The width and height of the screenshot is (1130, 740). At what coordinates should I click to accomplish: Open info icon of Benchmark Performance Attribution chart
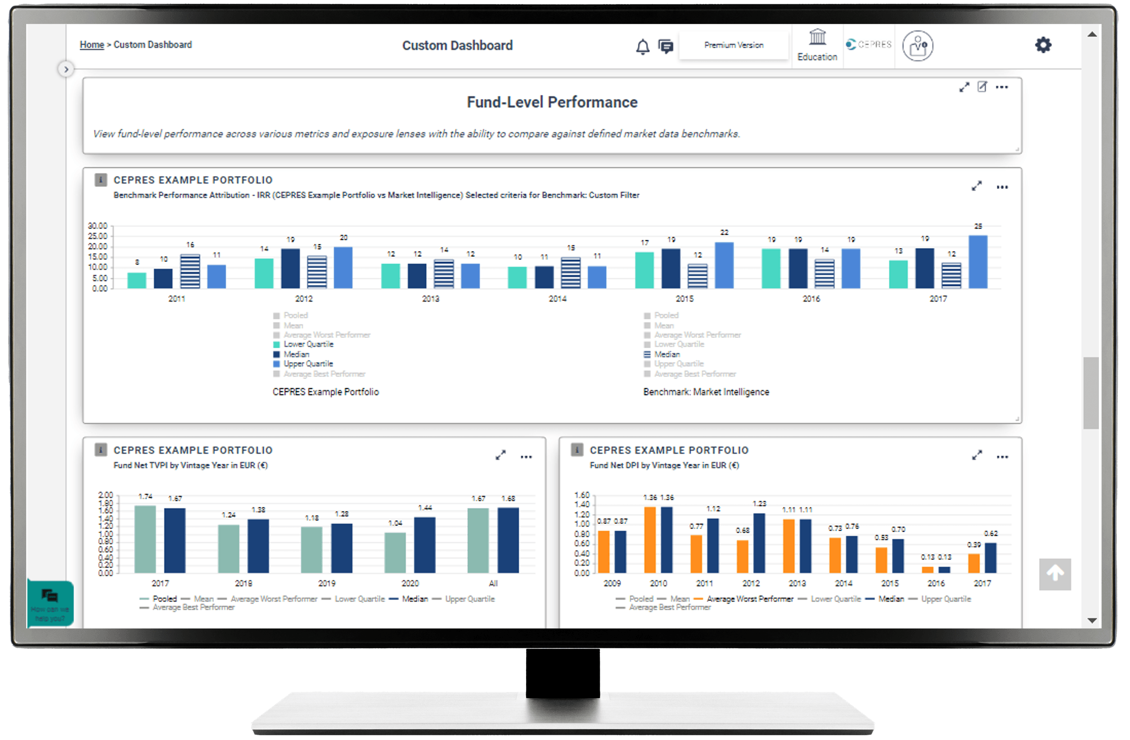pyautogui.click(x=101, y=180)
